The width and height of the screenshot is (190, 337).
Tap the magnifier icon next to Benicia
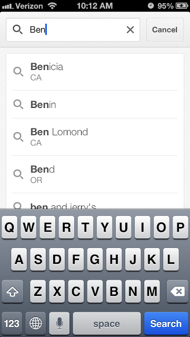click(18, 72)
